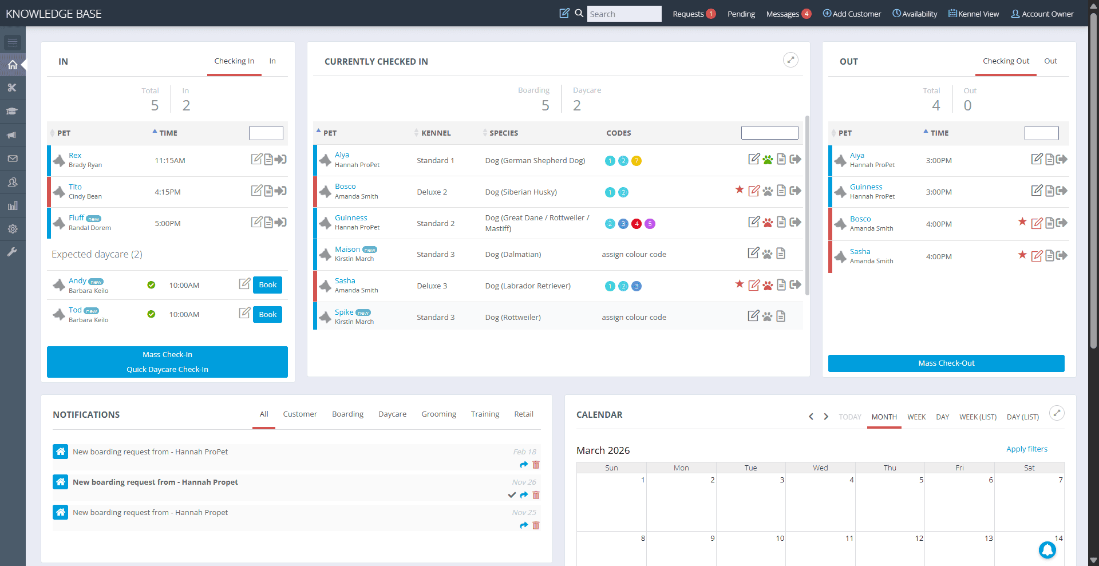Image resolution: width=1099 pixels, height=566 pixels.
Task: Open the Settings gear in the left sidebar
Action: (13, 229)
